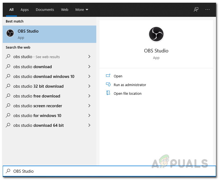Click Open to launch OBS Studio
The height and width of the screenshot is (180, 219).
(118, 76)
